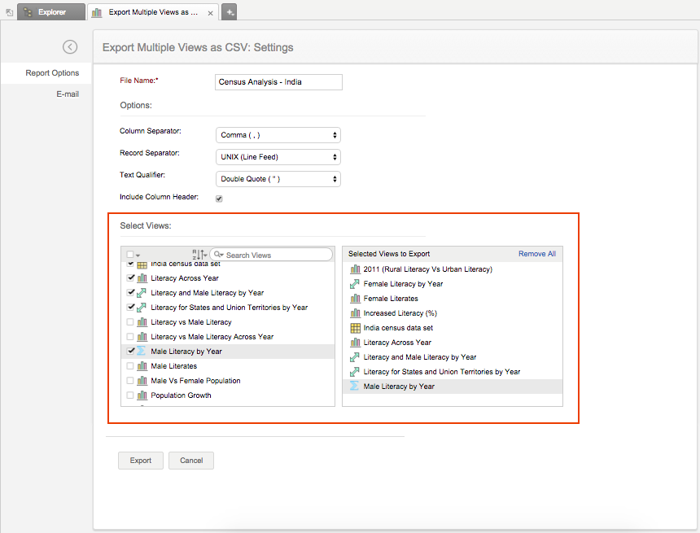Click the summary icon of Male Literacy by Year in Selected Views

355,387
